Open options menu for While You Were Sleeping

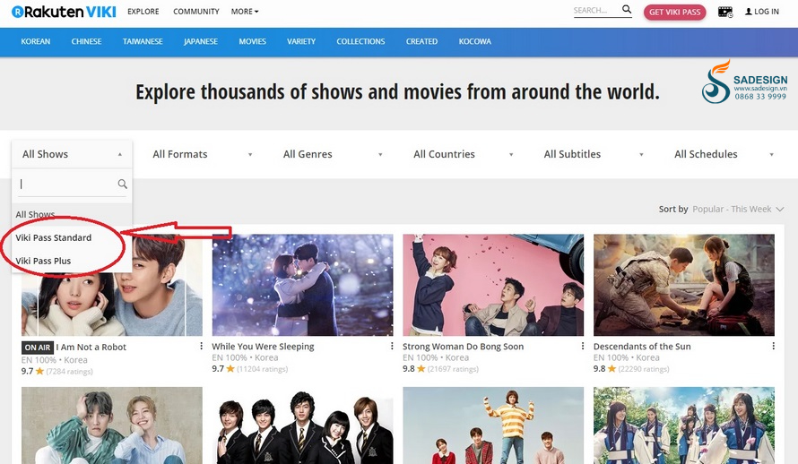[x=392, y=346]
